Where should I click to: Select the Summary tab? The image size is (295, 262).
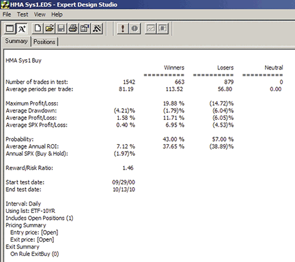click(16, 41)
